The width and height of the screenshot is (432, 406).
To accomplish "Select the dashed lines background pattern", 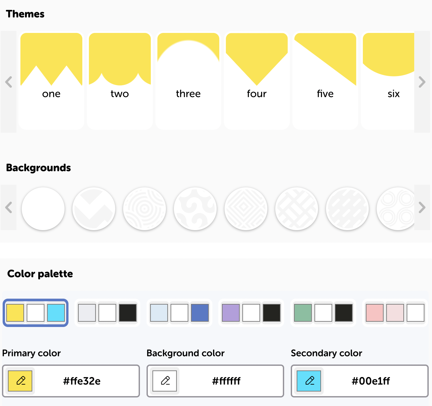I will (x=347, y=208).
